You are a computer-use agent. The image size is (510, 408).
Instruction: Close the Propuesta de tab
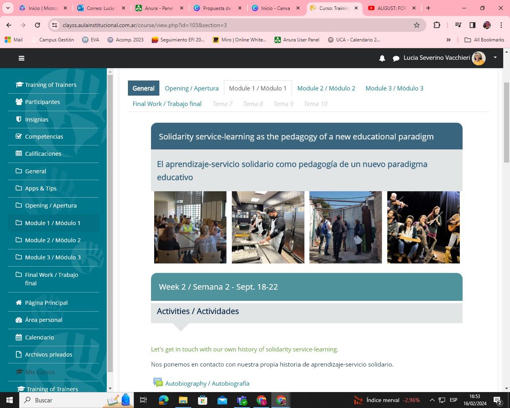click(x=240, y=8)
